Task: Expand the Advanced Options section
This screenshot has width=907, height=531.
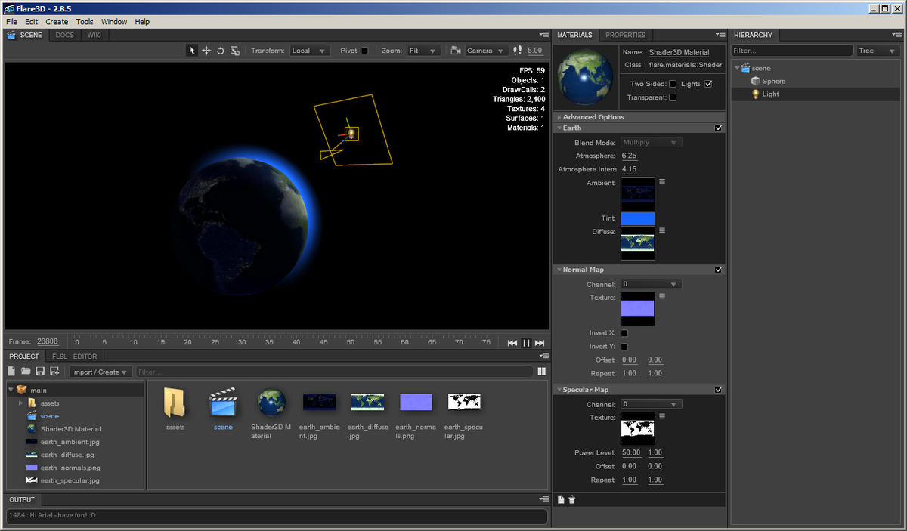Action: pyautogui.click(x=639, y=117)
